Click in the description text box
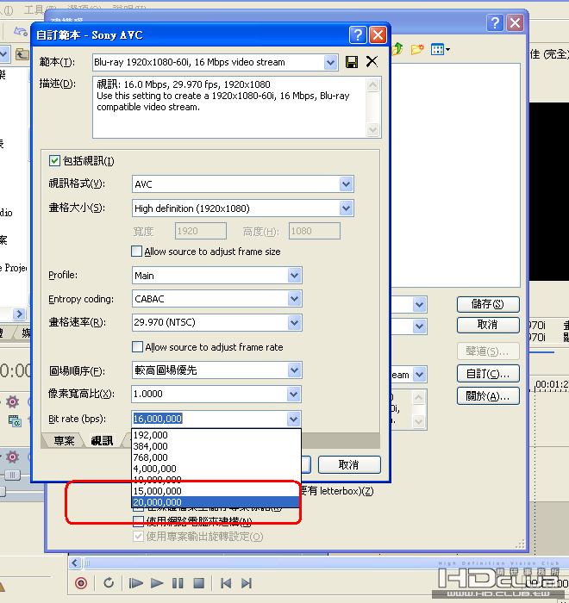 (229, 108)
